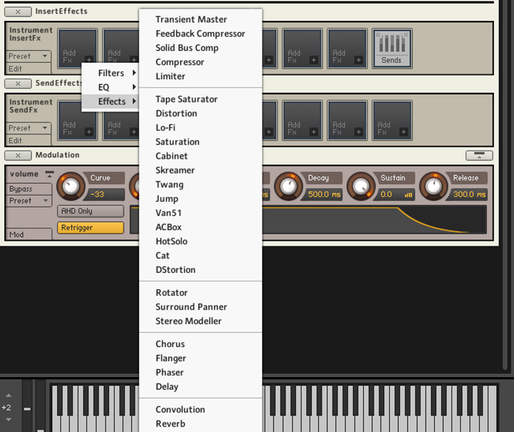The height and width of the screenshot is (432, 514).
Task: Pick Tape Saturator
Action: click(200, 99)
